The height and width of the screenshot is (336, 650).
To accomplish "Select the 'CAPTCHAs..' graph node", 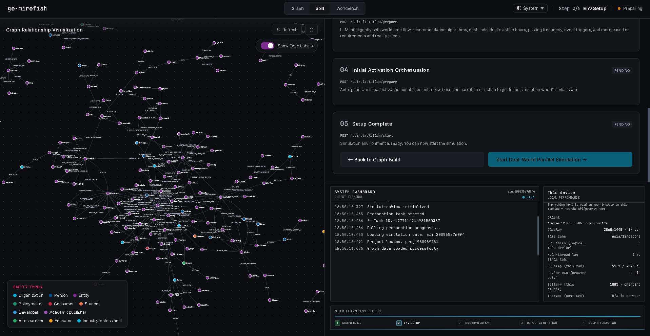I will pyautogui.click(x=117, y=261).
